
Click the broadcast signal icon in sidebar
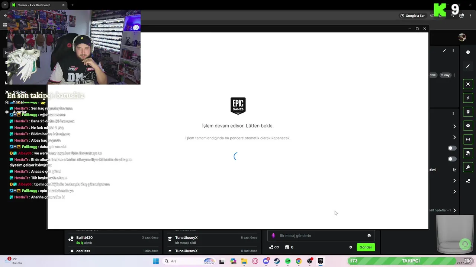[468, 139]
